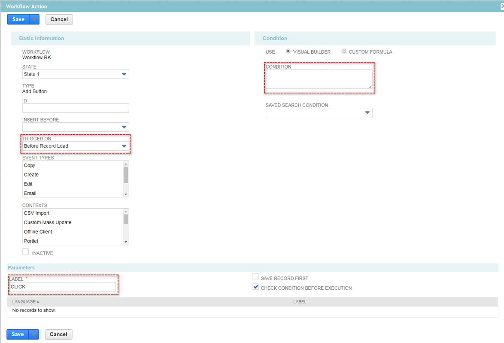Select the Custom Formula radio button

pos(343,51)
